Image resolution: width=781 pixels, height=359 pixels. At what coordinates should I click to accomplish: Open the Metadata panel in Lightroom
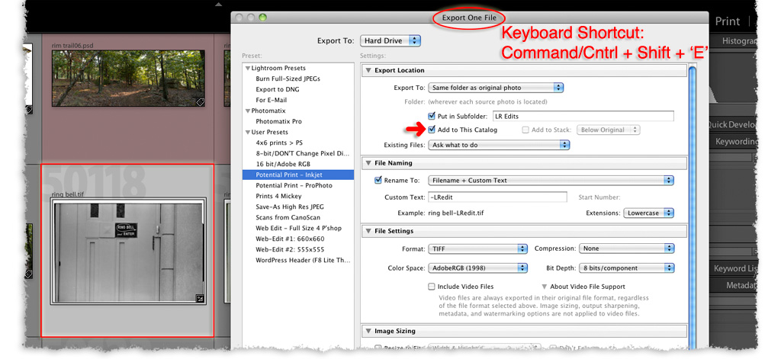(741, 286)
